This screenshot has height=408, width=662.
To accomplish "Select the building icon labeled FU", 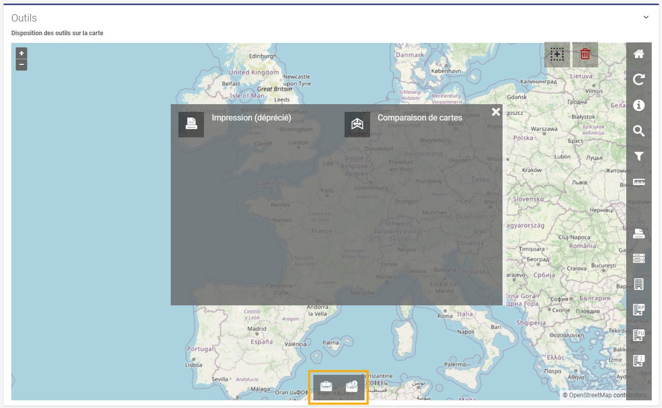I will coord(638,335).
